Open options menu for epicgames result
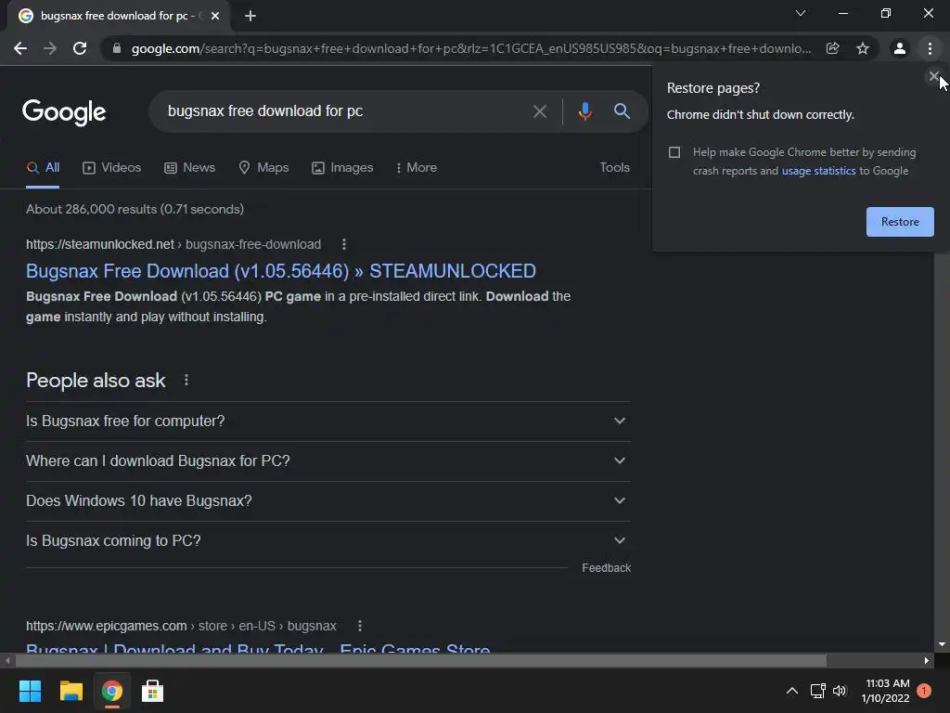 [x=359, y=626]
